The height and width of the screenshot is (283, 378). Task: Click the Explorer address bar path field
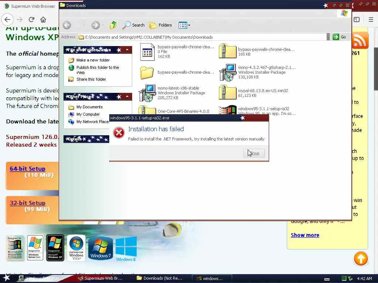202,37
